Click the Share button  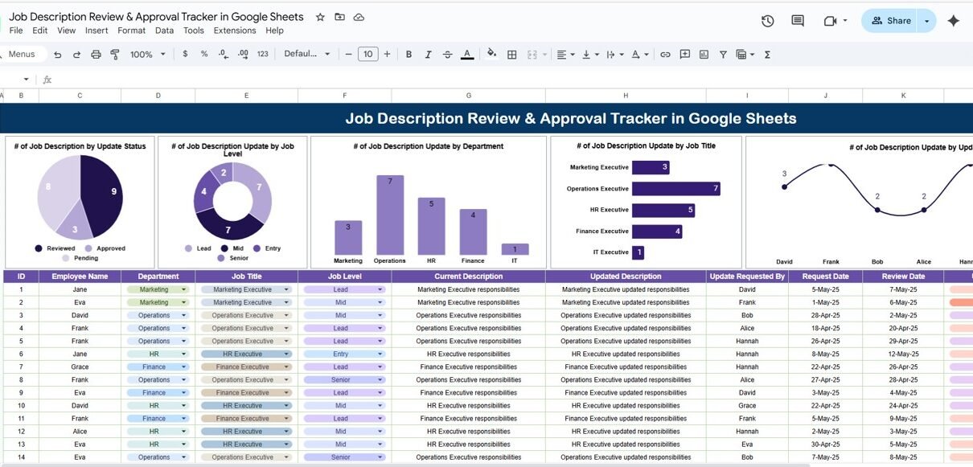pyautogui.click(x=891, y=21)
